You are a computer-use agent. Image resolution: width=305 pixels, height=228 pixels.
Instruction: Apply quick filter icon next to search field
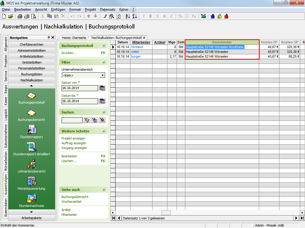tap(87, 120)
